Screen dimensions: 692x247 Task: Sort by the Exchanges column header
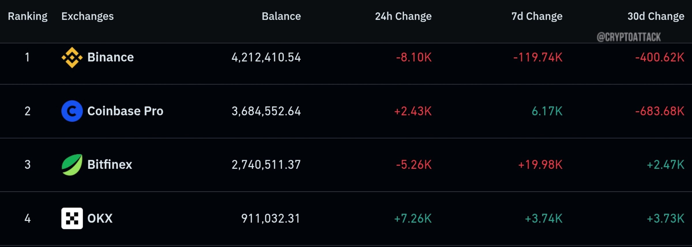tap(88, 16)
